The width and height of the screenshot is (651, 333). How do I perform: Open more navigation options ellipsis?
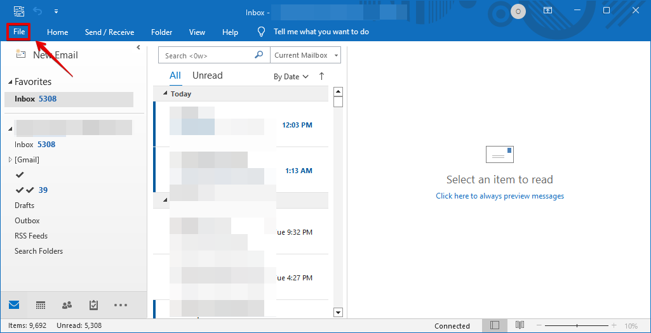pyautogui.click(x=121, y=305)
